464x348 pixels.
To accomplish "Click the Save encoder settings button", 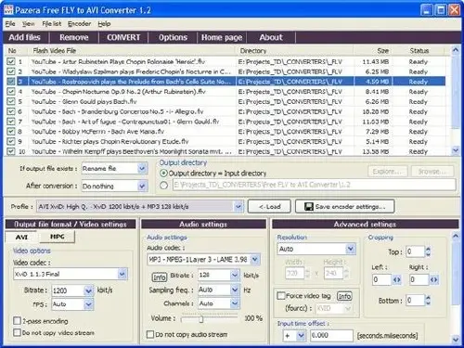I will (345, 207).
